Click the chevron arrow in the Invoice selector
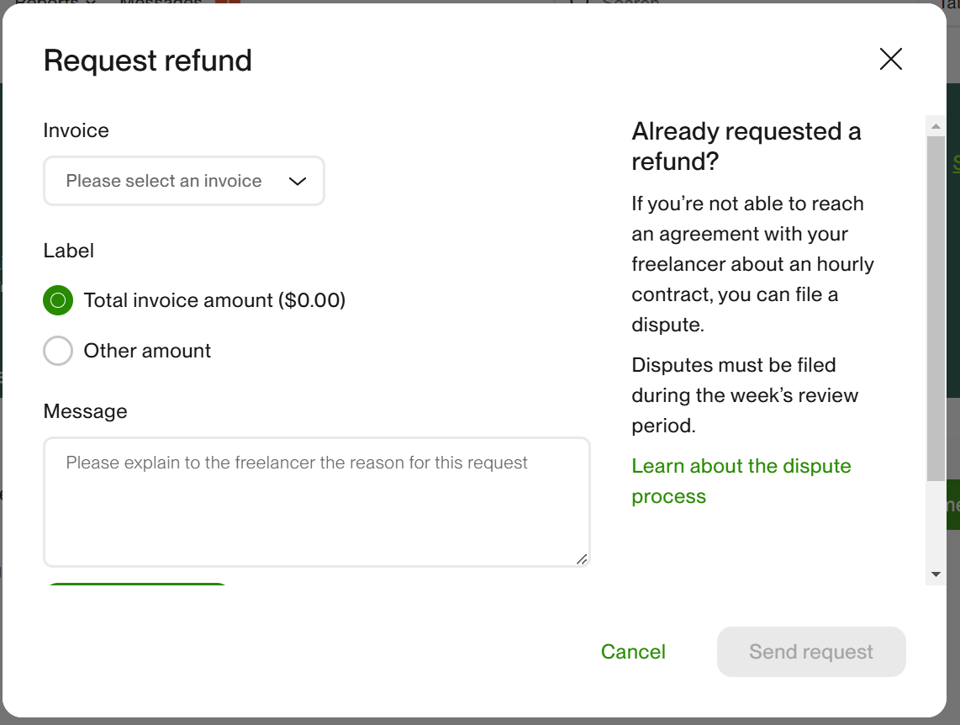The width and height of the screenshot is (960, 725). click(297, 181)
